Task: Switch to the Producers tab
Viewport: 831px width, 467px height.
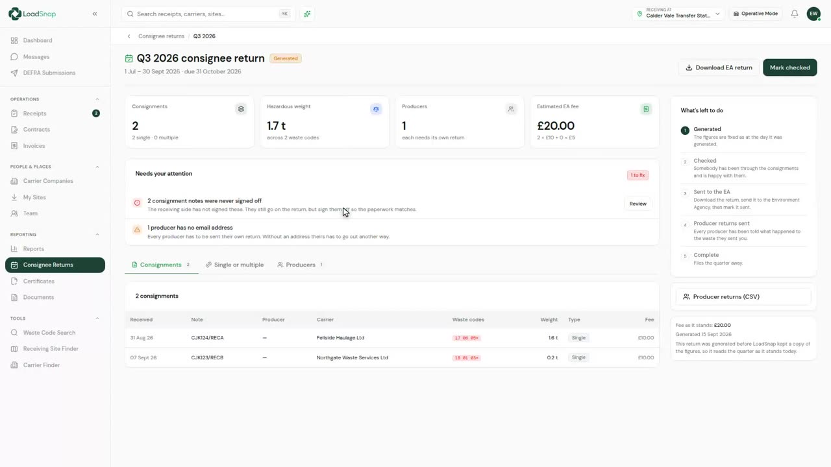Action: point(300,265)
